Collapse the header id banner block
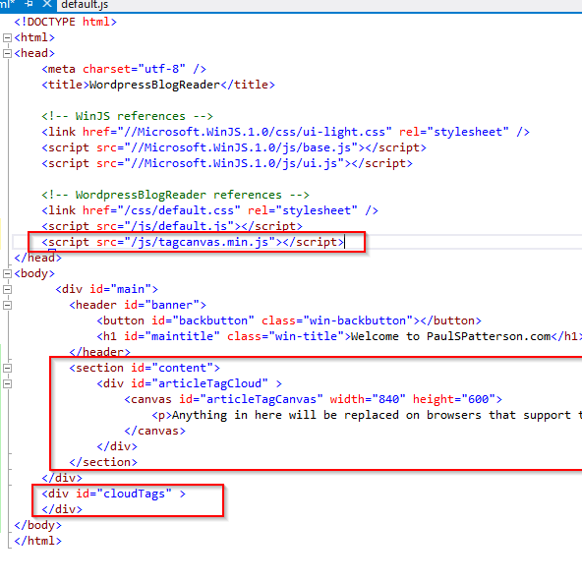The width and height of the screenshot is (582, 582). pyautogui.click(x=7, y=305)
